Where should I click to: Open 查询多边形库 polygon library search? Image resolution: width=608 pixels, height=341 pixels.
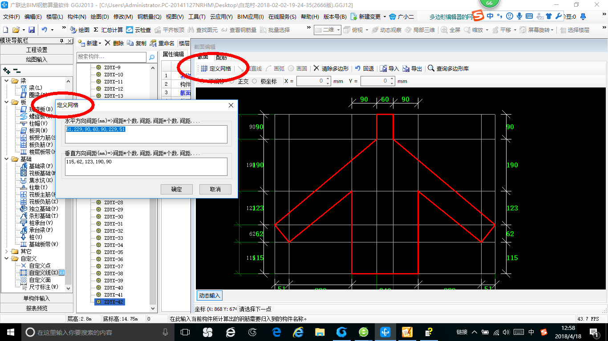click(448, 68)
